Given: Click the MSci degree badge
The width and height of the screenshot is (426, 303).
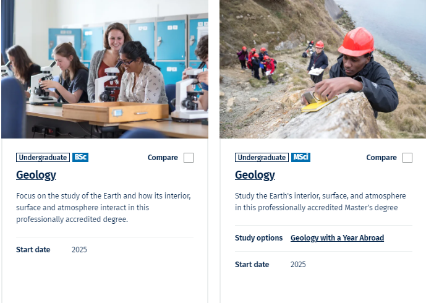Looking at the screenshot, I should click(300, 157).
